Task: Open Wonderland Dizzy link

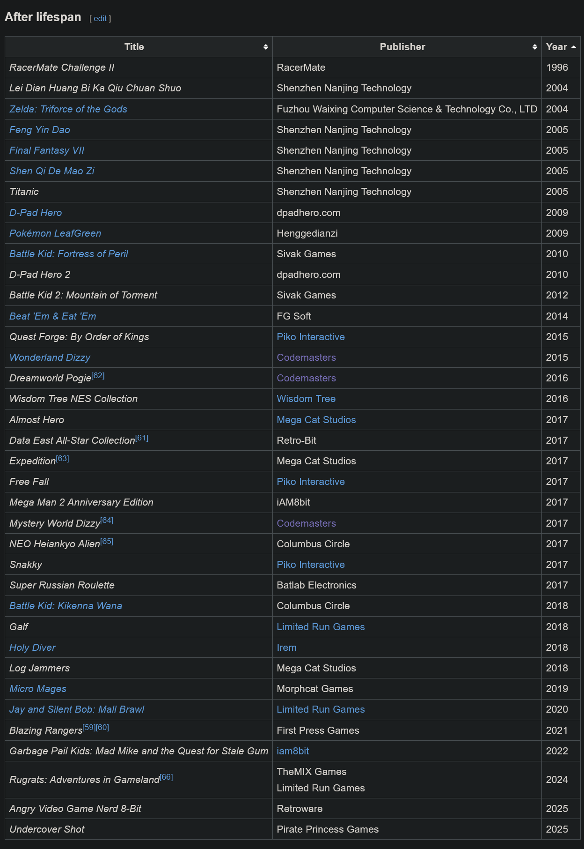Action: pyautogui.click(x=50, y=357)
